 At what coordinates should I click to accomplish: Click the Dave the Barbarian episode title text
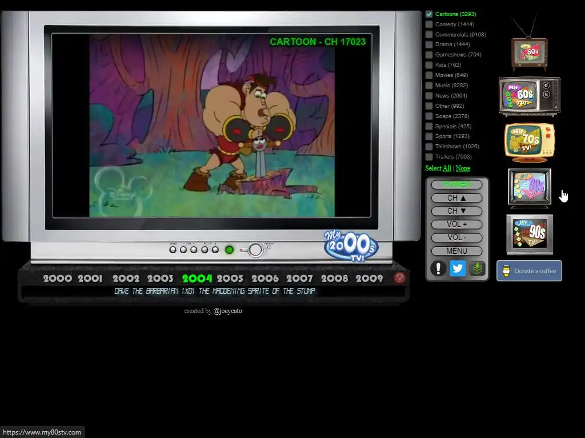[215, 291]
